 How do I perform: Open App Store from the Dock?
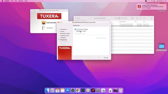click(68, 90)
